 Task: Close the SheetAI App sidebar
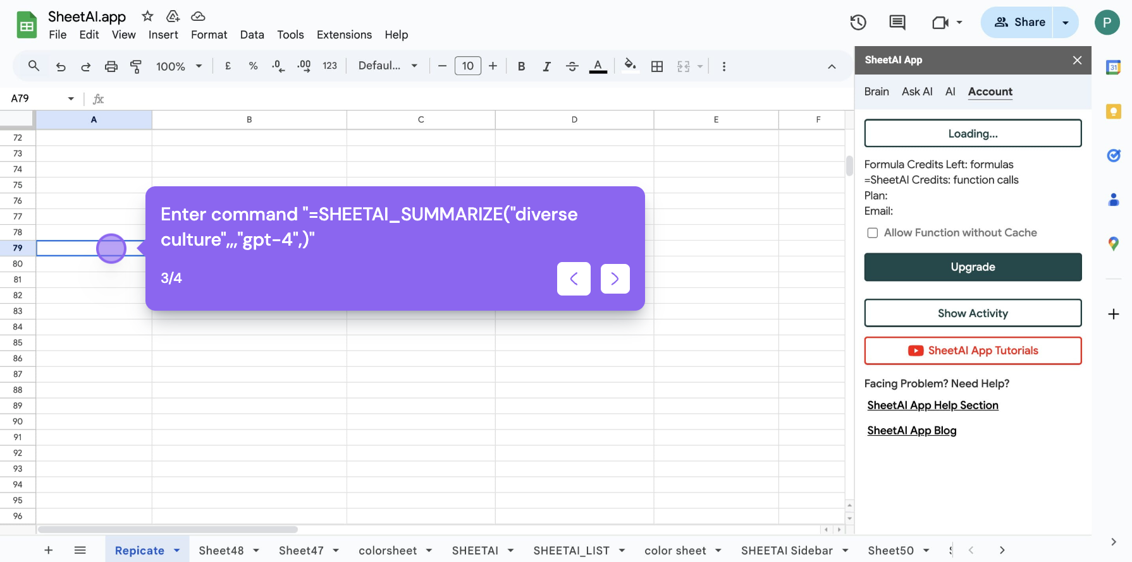click(x=1078, y=60)
